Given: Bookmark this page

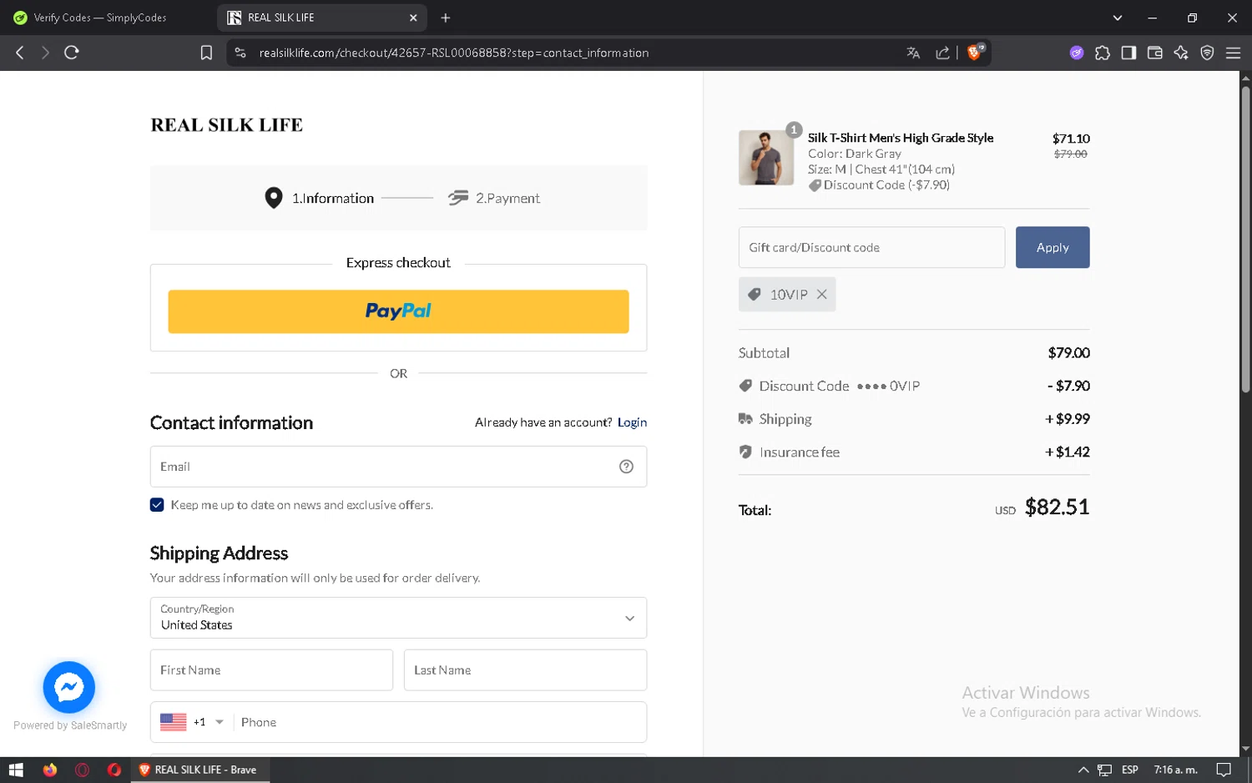Looking at the screenshot, I should [x=206, y=53].
